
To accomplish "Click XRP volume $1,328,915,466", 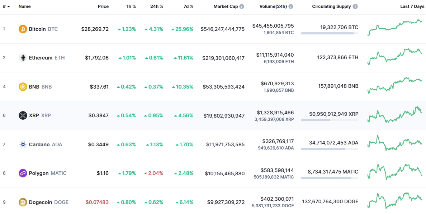I will pos(275,113).
